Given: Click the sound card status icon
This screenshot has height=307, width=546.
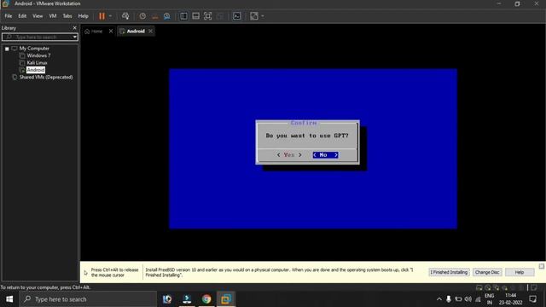Looking at the screenshot, I should click(x=504, y=287).
